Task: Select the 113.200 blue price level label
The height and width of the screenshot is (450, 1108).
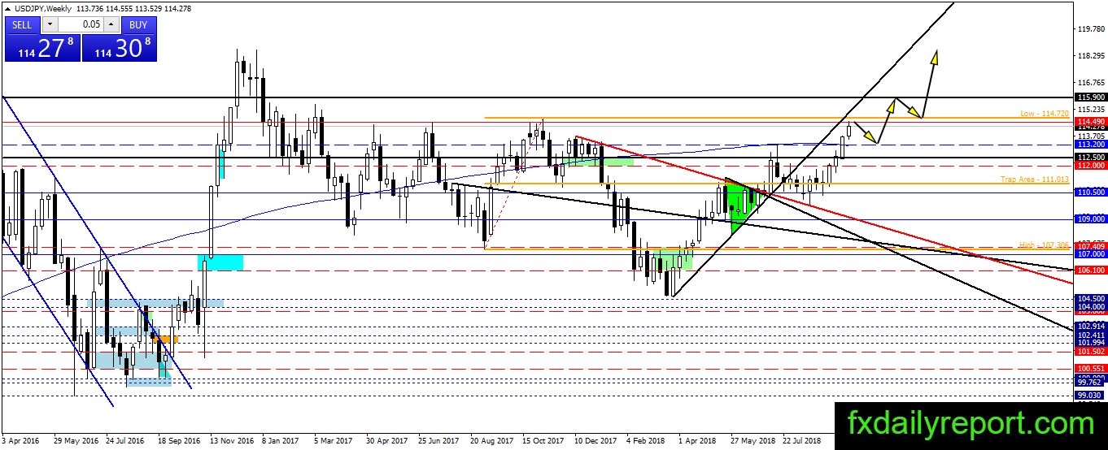Action: point(1090,145)
